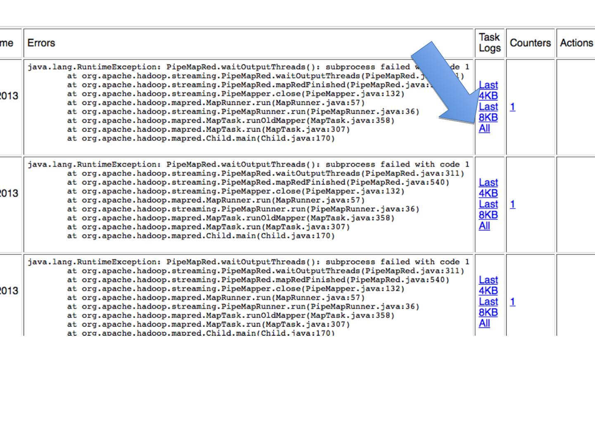This screenshot has height=446, width=595.
Task: Click counter link 1 in second row
Action: [x=512, y=204]
